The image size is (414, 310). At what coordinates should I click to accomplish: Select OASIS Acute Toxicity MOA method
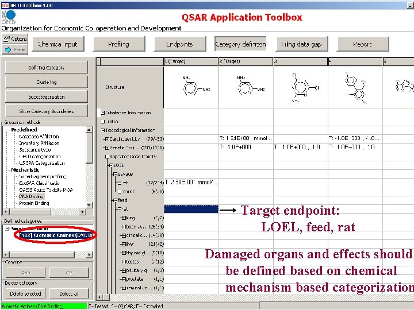(x=45, y=190)
